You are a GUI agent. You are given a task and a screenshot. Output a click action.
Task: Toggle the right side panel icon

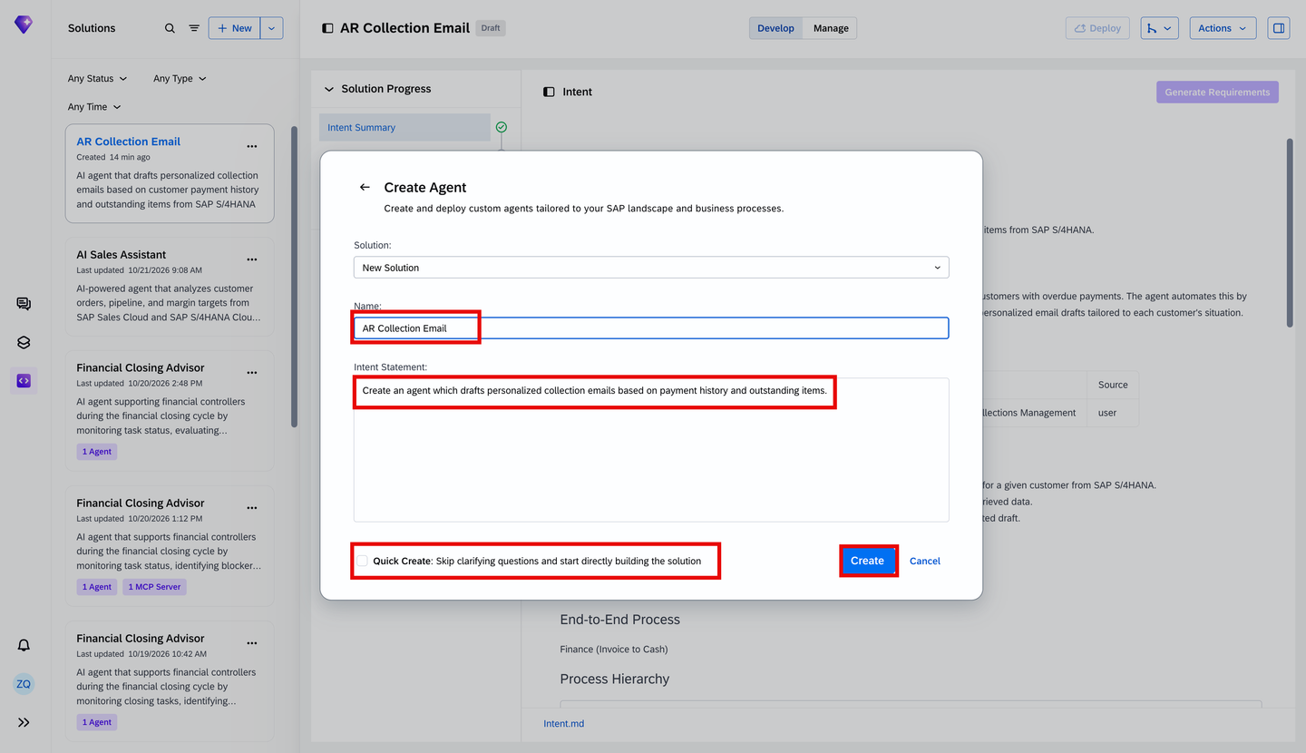tap(1279, 28)
